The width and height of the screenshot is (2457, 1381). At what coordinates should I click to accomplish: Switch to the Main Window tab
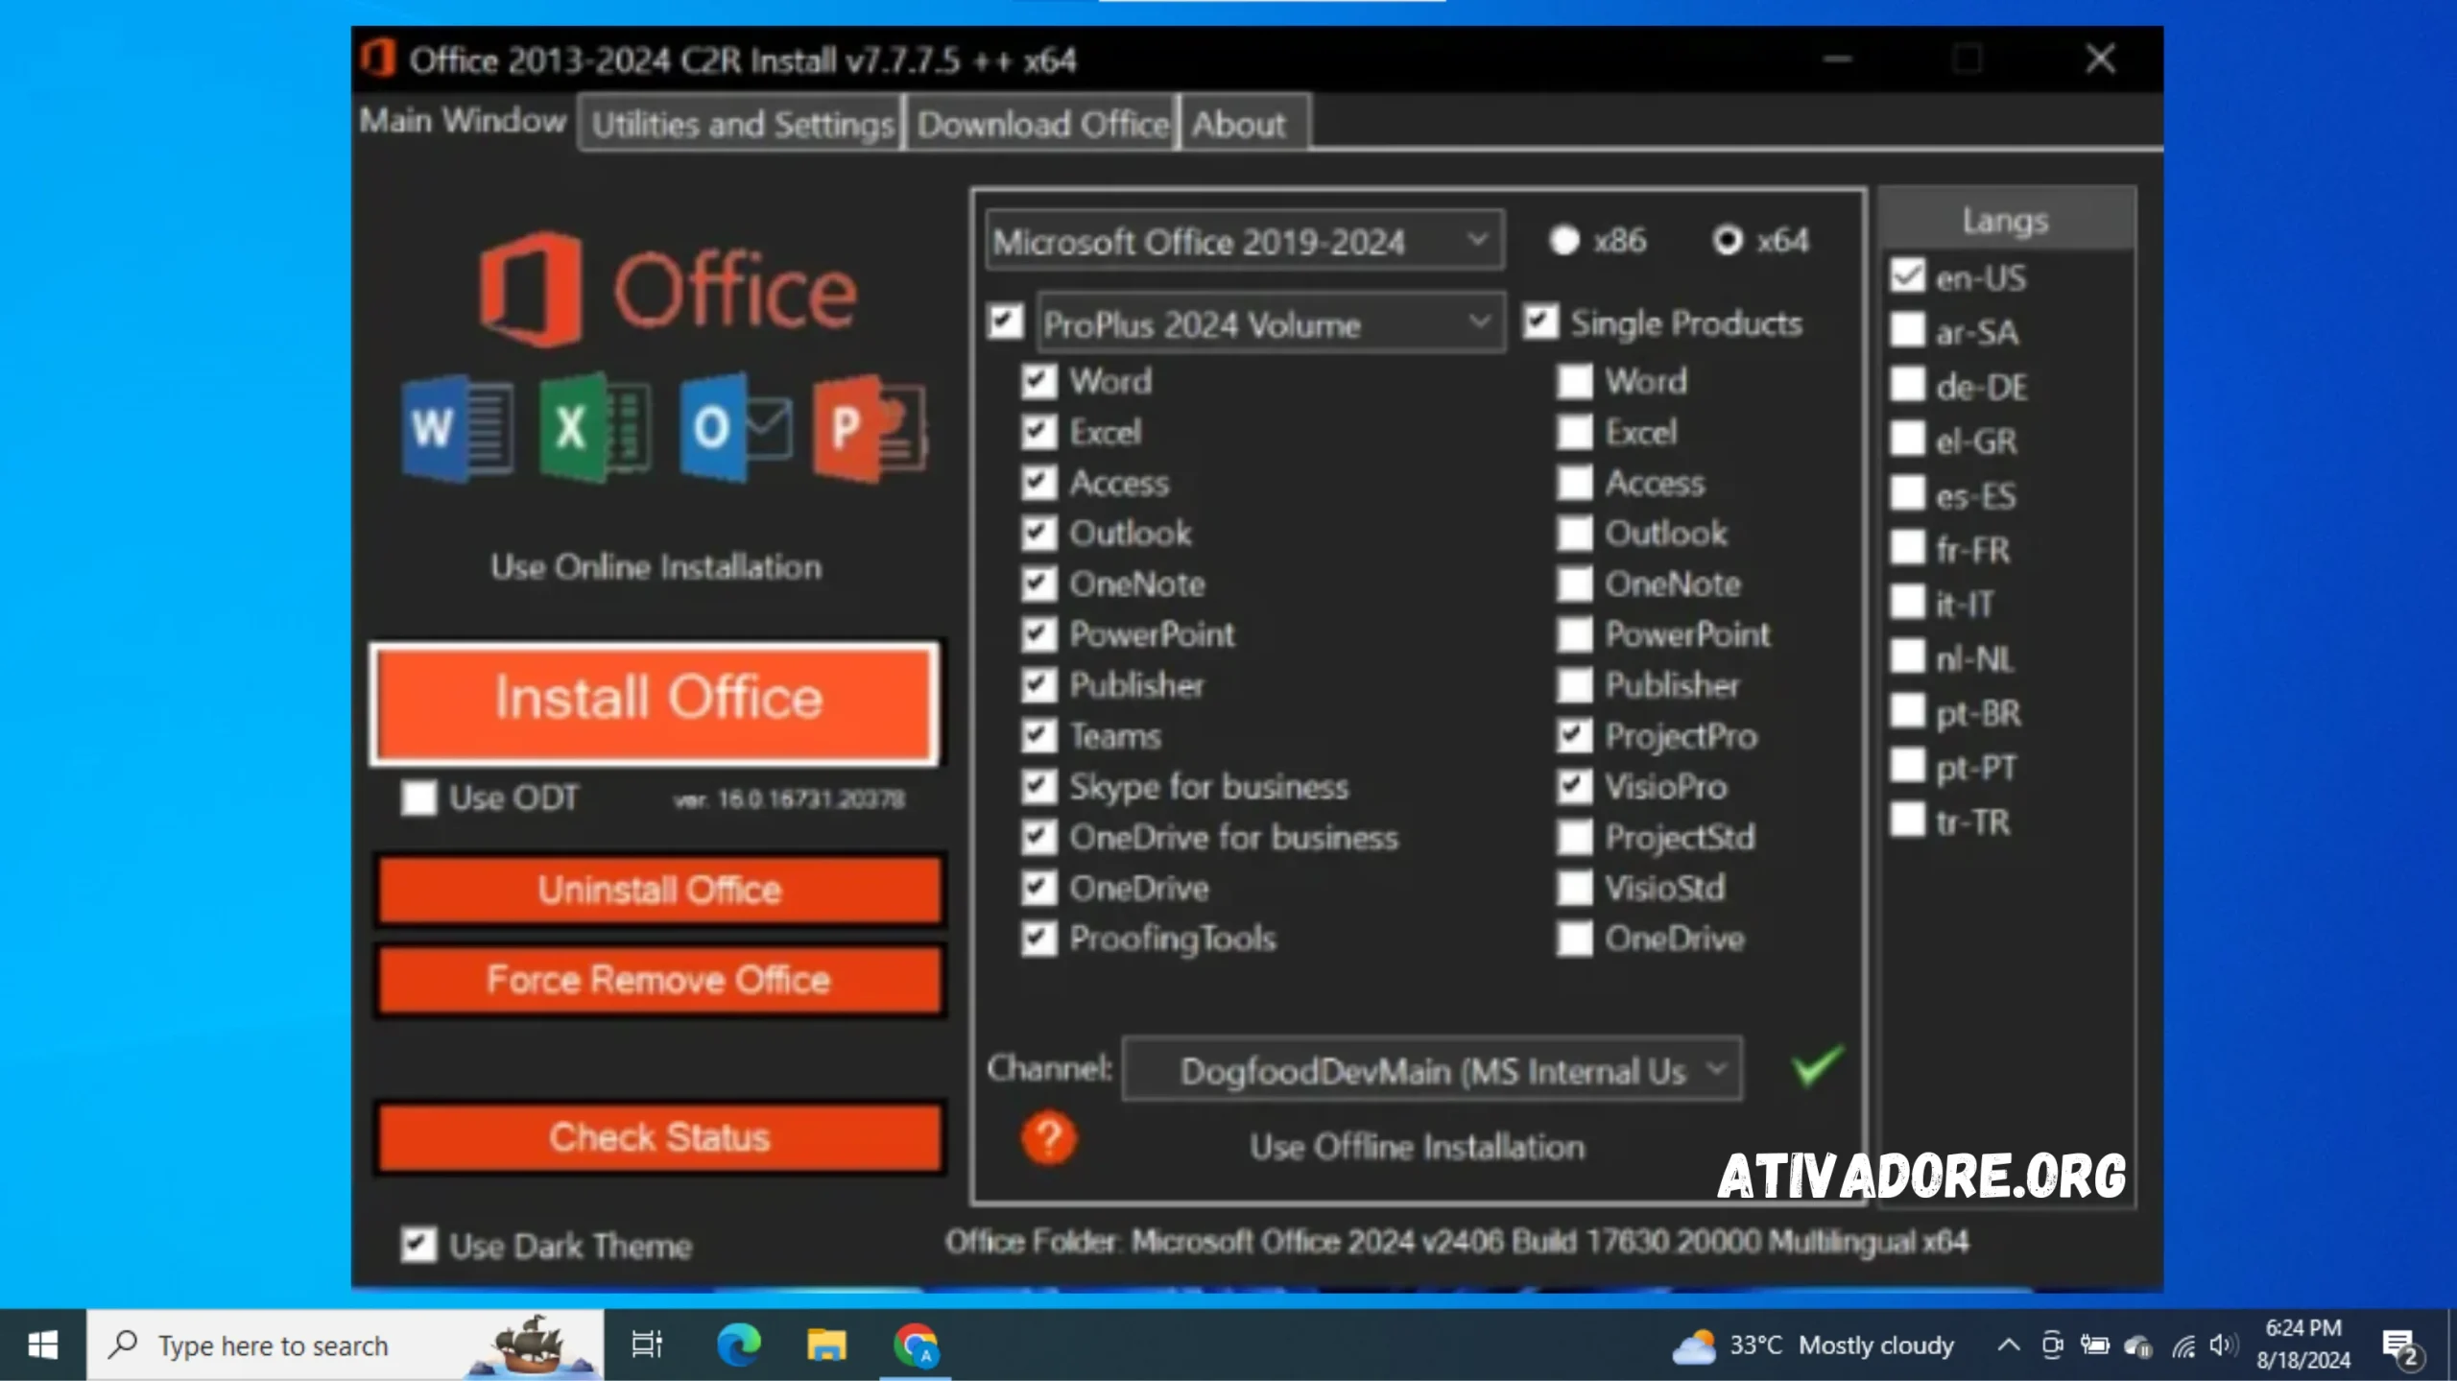pos(463,121)
